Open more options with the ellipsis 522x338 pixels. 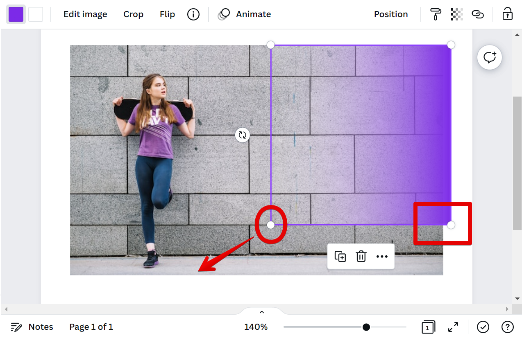382,257
